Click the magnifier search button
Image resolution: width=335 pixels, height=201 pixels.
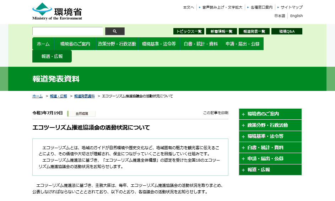click(x=115, y=31)
